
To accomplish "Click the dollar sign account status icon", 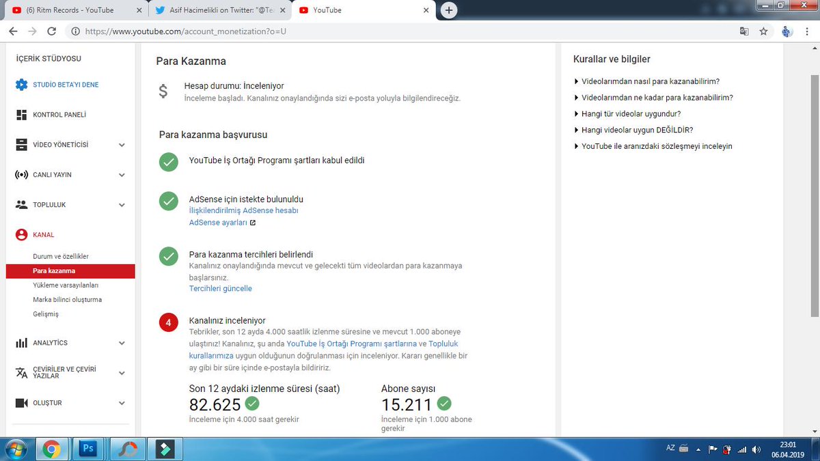I will tap(163, 92).
